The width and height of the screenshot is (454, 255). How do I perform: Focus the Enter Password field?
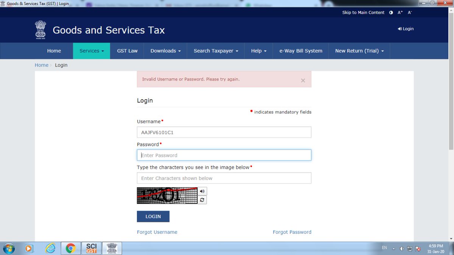(x=224, y=155)
